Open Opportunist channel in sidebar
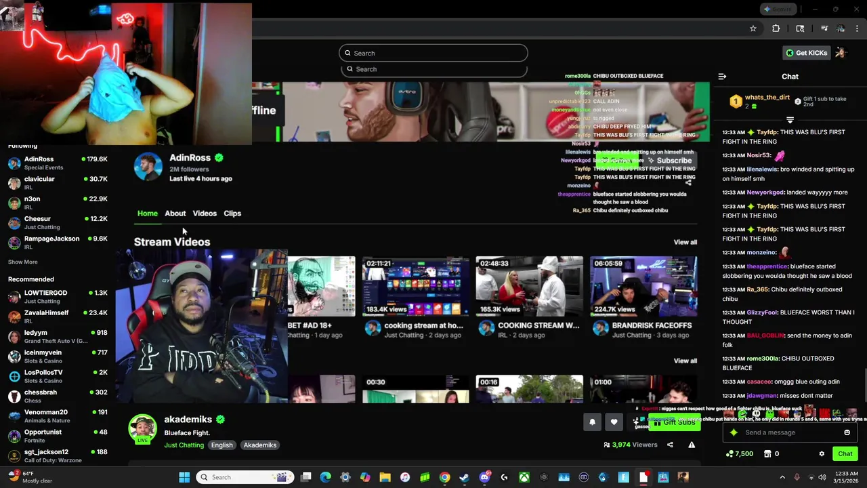 (58, 436)
